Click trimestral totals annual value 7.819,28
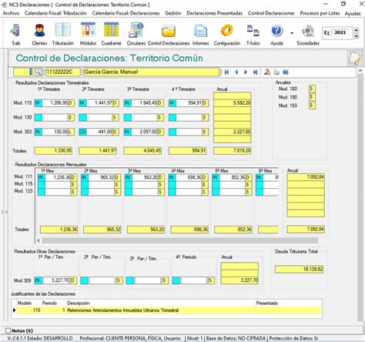 click(233, 151)
